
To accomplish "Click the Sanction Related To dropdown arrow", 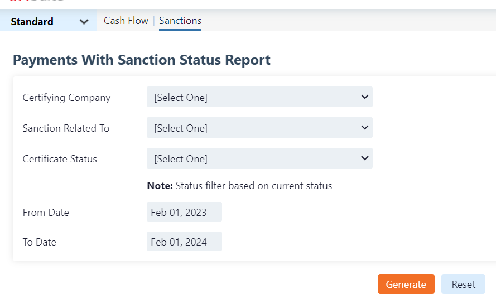I will [x=365, y=128].
